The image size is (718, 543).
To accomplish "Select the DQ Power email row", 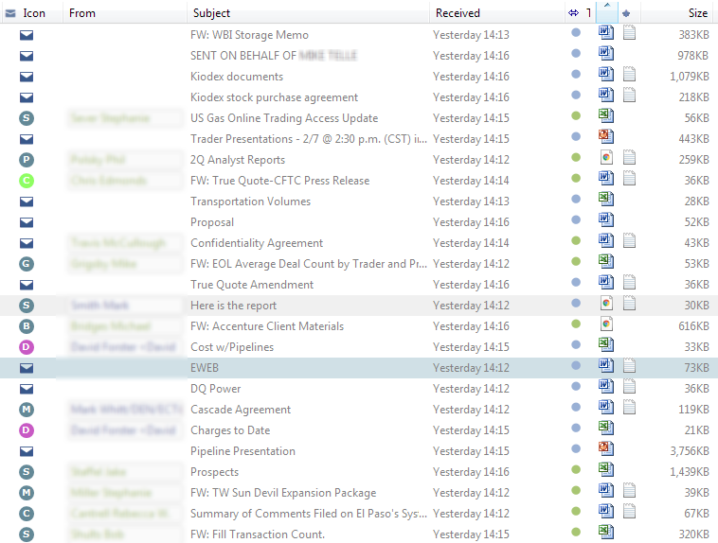I will [x=216, y=389].
